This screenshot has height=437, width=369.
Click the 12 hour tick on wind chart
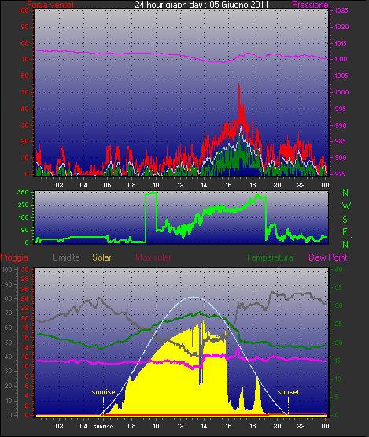pyautogui.click(x=180, y=185)
